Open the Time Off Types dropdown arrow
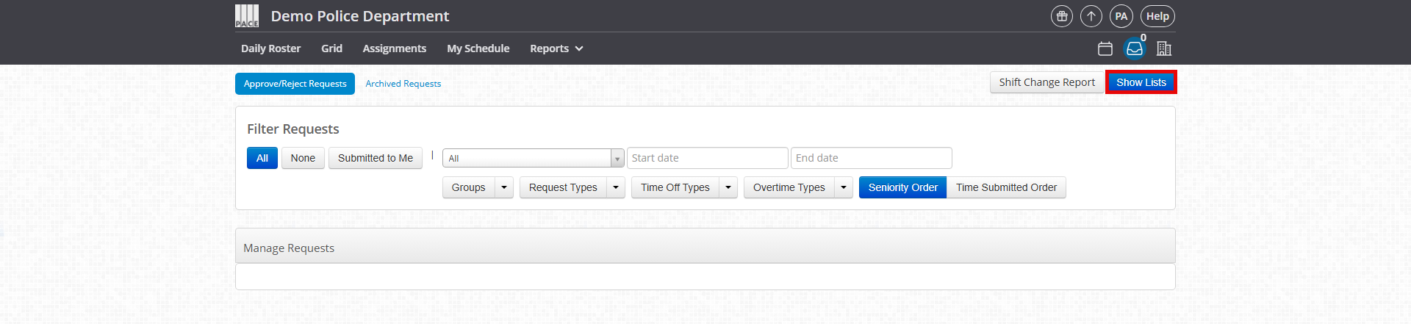1411x324 pixels. [x=728, y=187]
